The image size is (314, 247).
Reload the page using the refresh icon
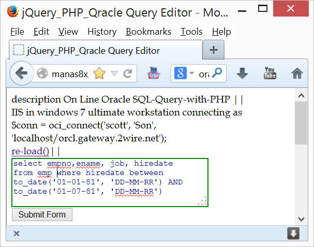tap(126, 74)
